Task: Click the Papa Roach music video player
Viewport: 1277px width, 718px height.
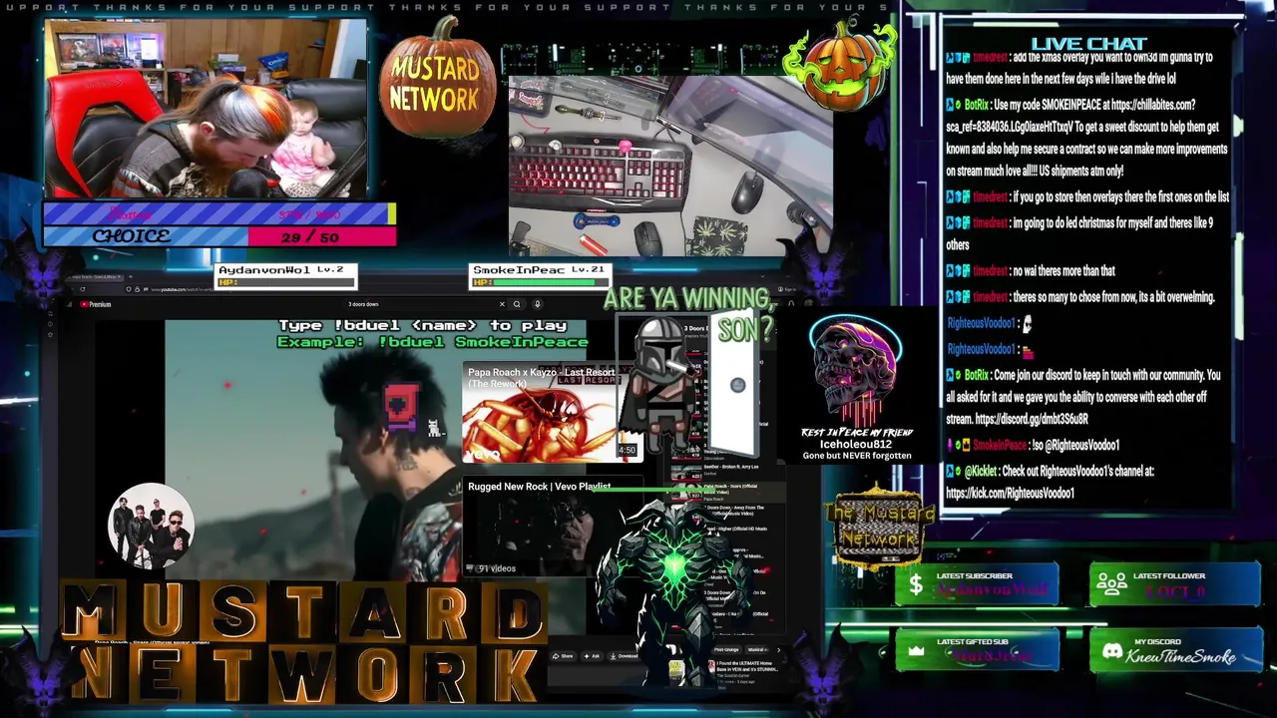Action: pos(375,449)
